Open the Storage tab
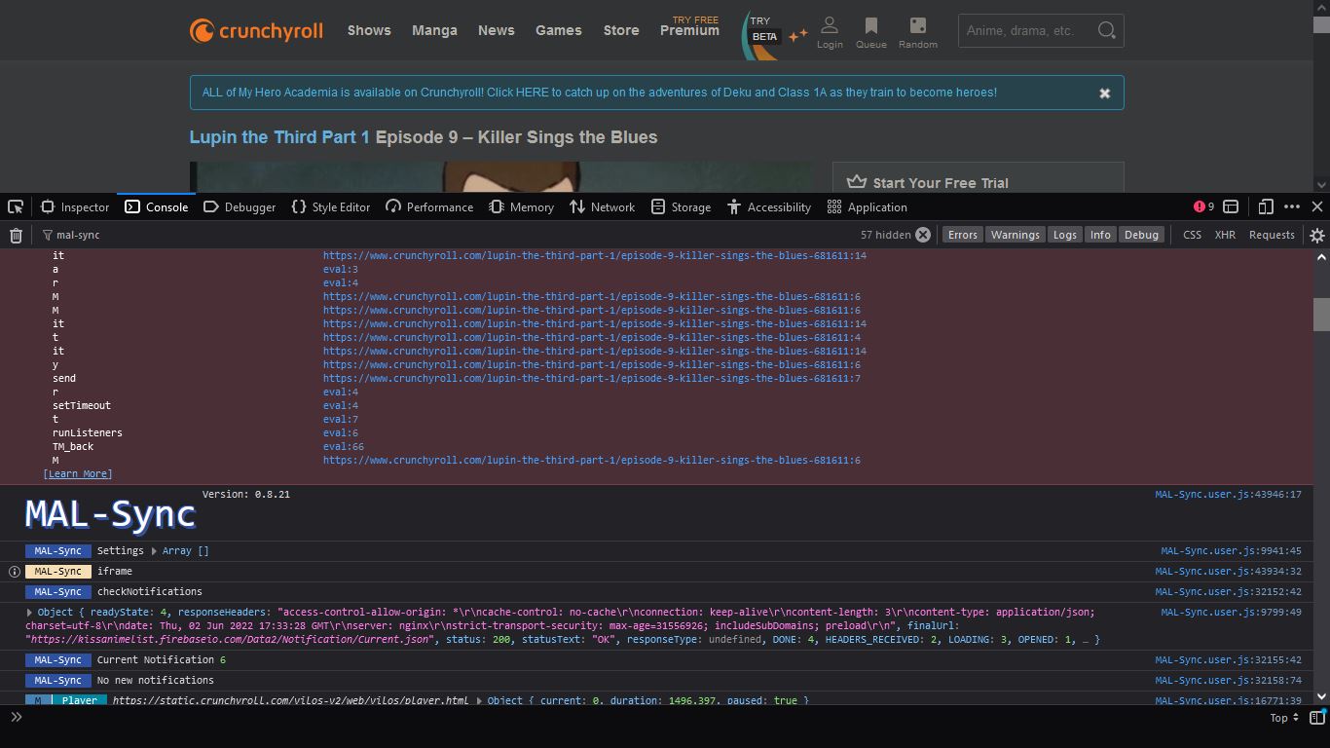 tap(681, 206)
